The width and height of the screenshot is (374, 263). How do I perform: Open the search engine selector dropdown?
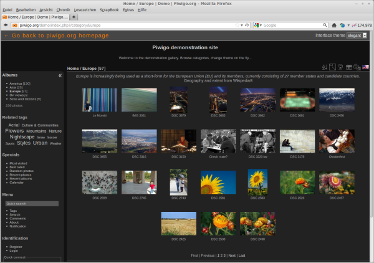pos(258,25)
